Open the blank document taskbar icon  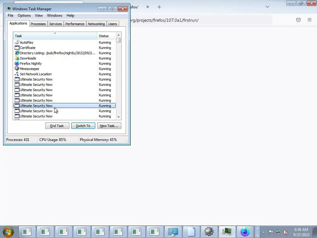point(191,232)
